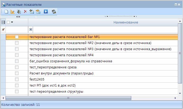Image resolution: width=183 pixels, height=109 pixels.
Task: Refresh the list with the green arrows icon
Action: [54, 12]
